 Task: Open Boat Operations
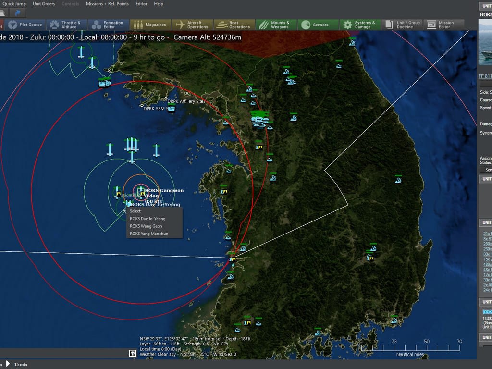[x=234, y=25]
